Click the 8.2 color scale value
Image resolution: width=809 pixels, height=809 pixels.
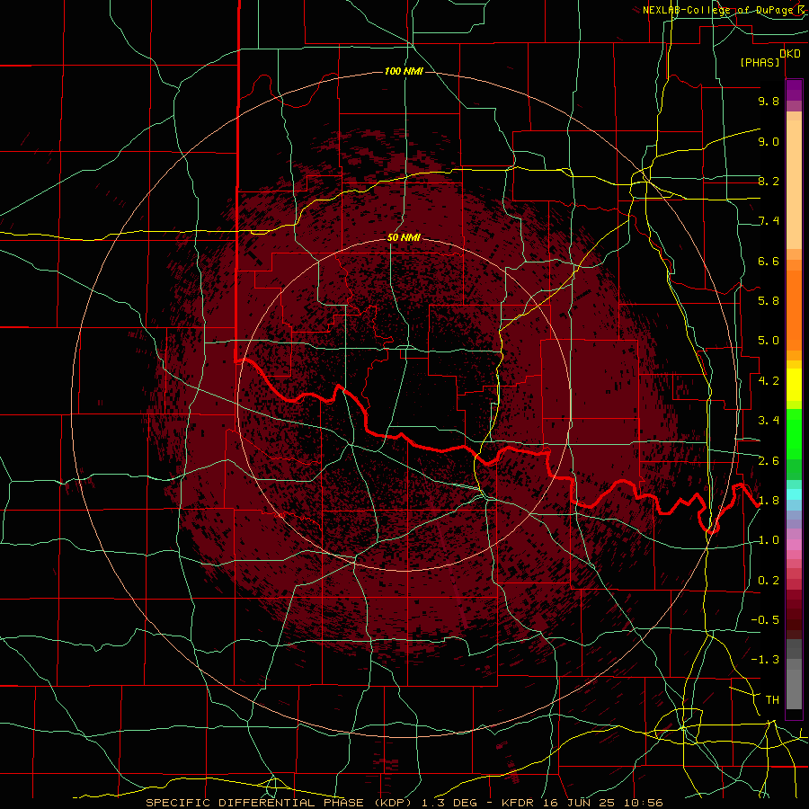769,181
